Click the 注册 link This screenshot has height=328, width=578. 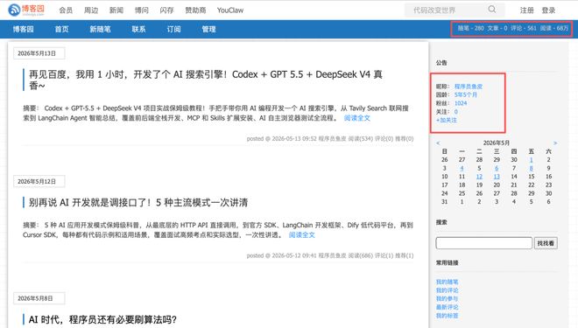tap(526, 10)
